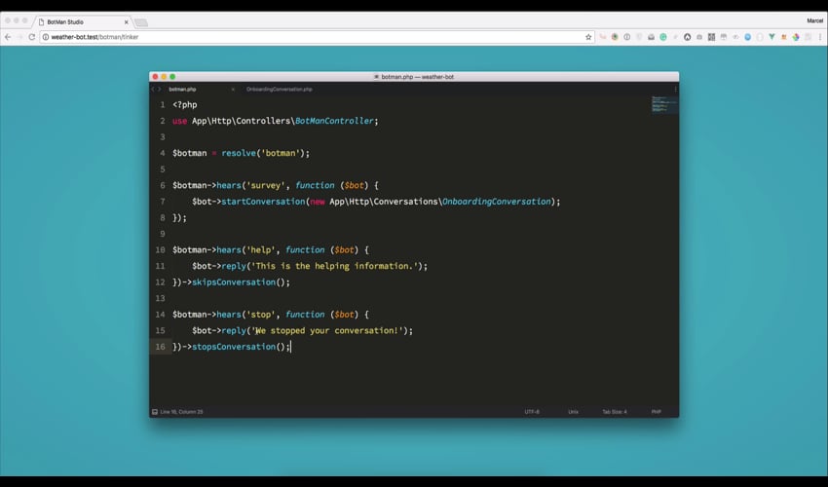
Task: Click the camera extension icon
Action: pos(699,37)
